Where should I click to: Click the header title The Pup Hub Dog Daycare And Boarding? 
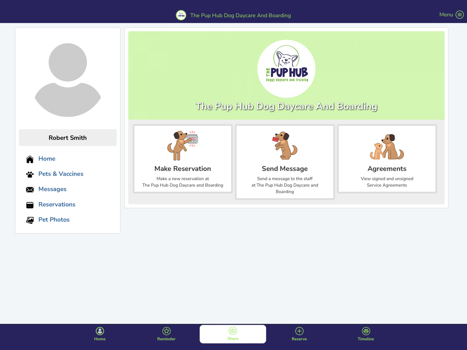[x=241, y=15]
